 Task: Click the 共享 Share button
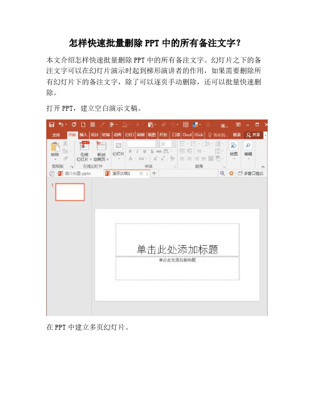[x=253, y=135]
